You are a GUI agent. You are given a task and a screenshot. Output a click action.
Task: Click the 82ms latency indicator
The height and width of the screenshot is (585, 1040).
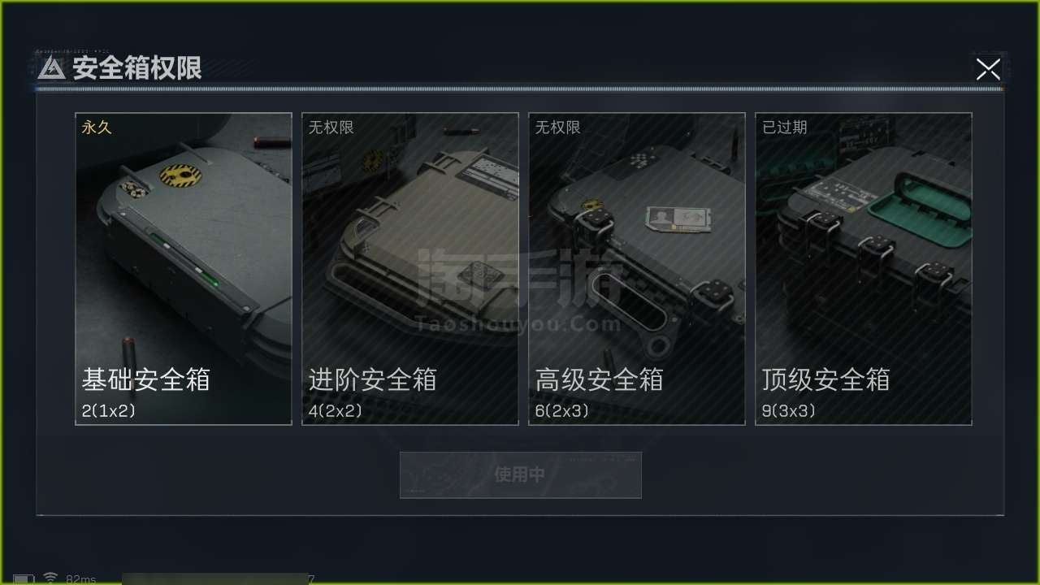pos(81,579)
